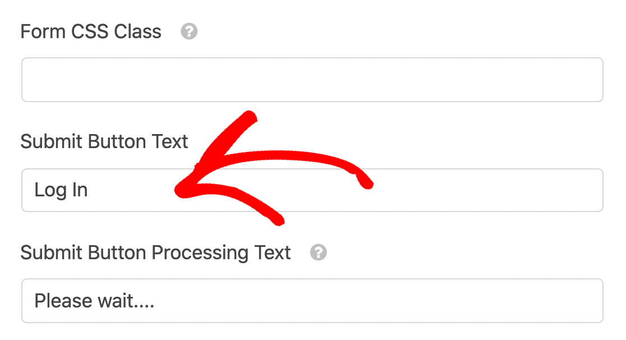The width and height of the screenshot is (626, 340).
Task: Click the "Please wait...." text value
Action: click(94, 301)
